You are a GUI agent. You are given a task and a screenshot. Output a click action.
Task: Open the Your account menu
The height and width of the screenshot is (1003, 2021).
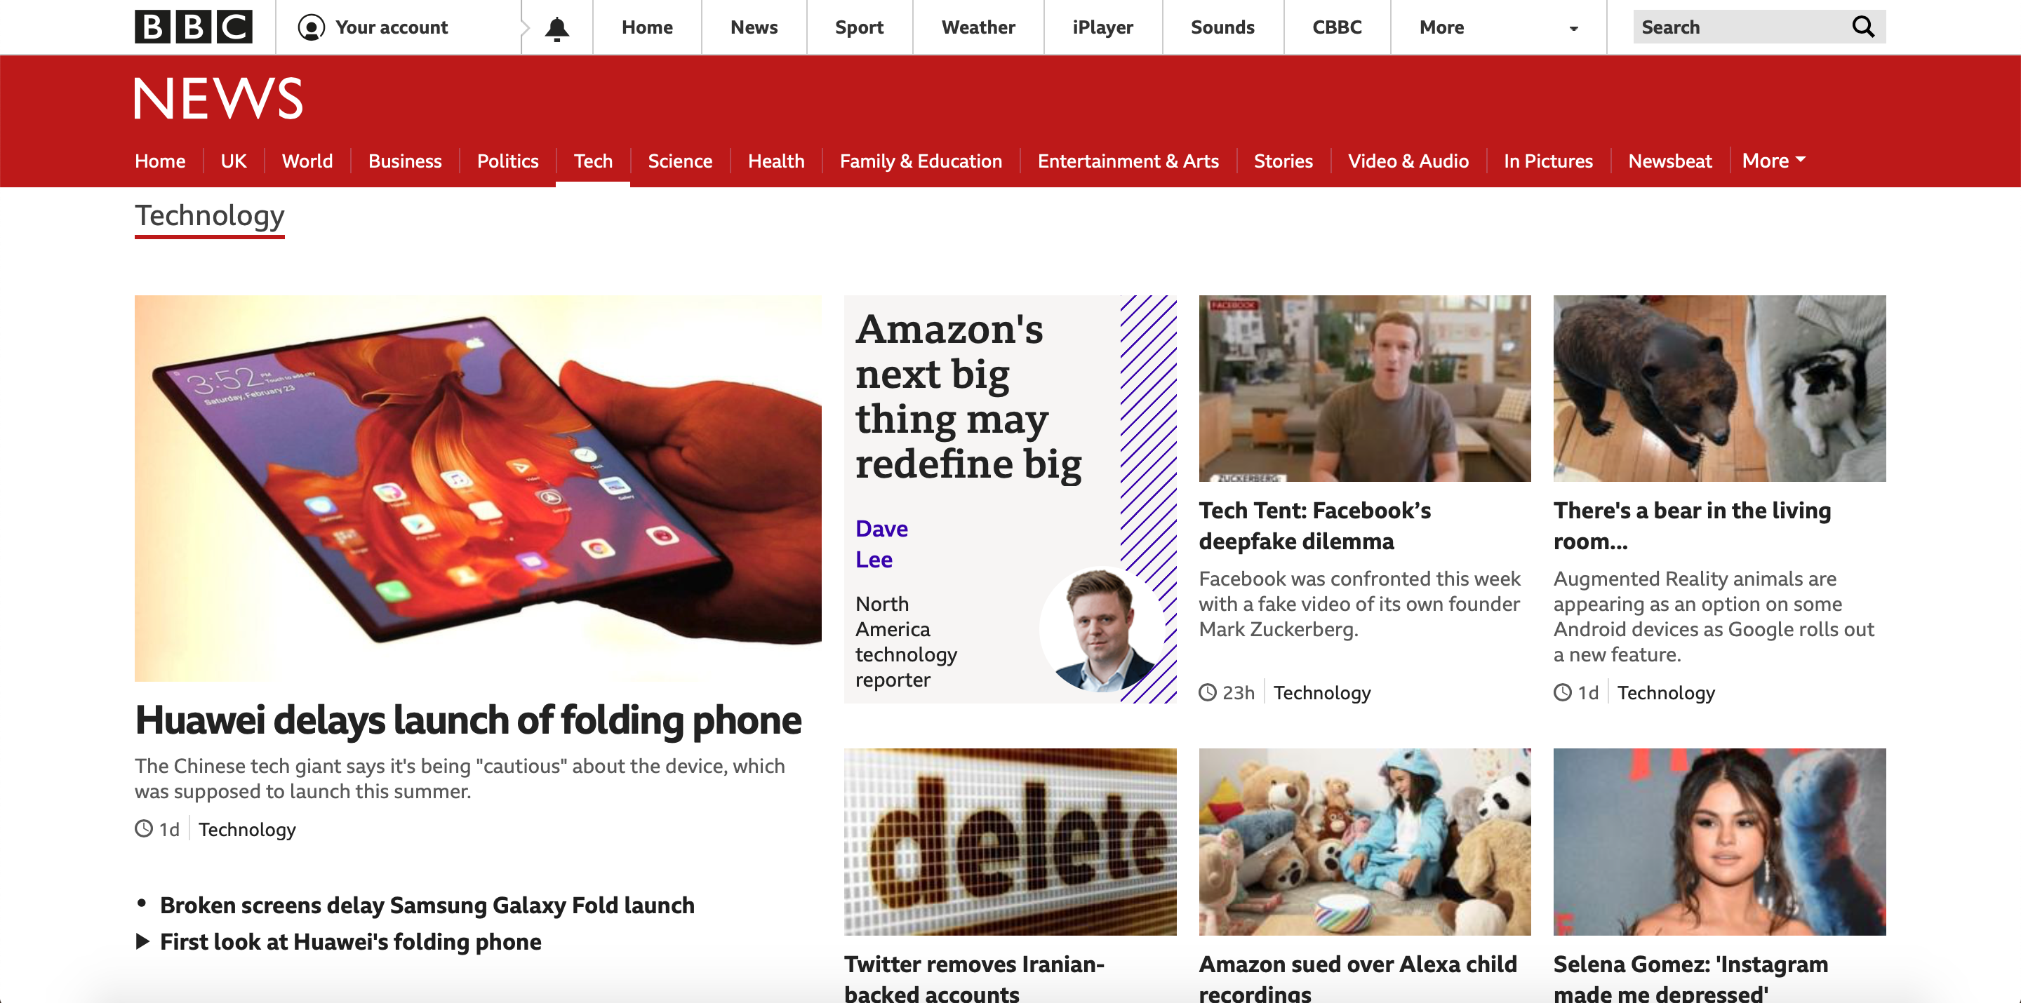(373, 27)
